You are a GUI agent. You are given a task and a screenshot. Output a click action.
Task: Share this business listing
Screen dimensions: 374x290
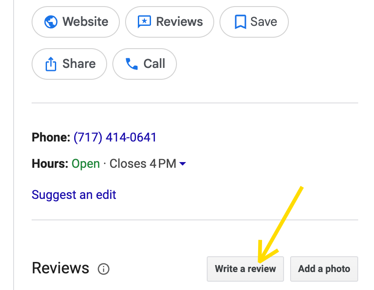(69, 64)
